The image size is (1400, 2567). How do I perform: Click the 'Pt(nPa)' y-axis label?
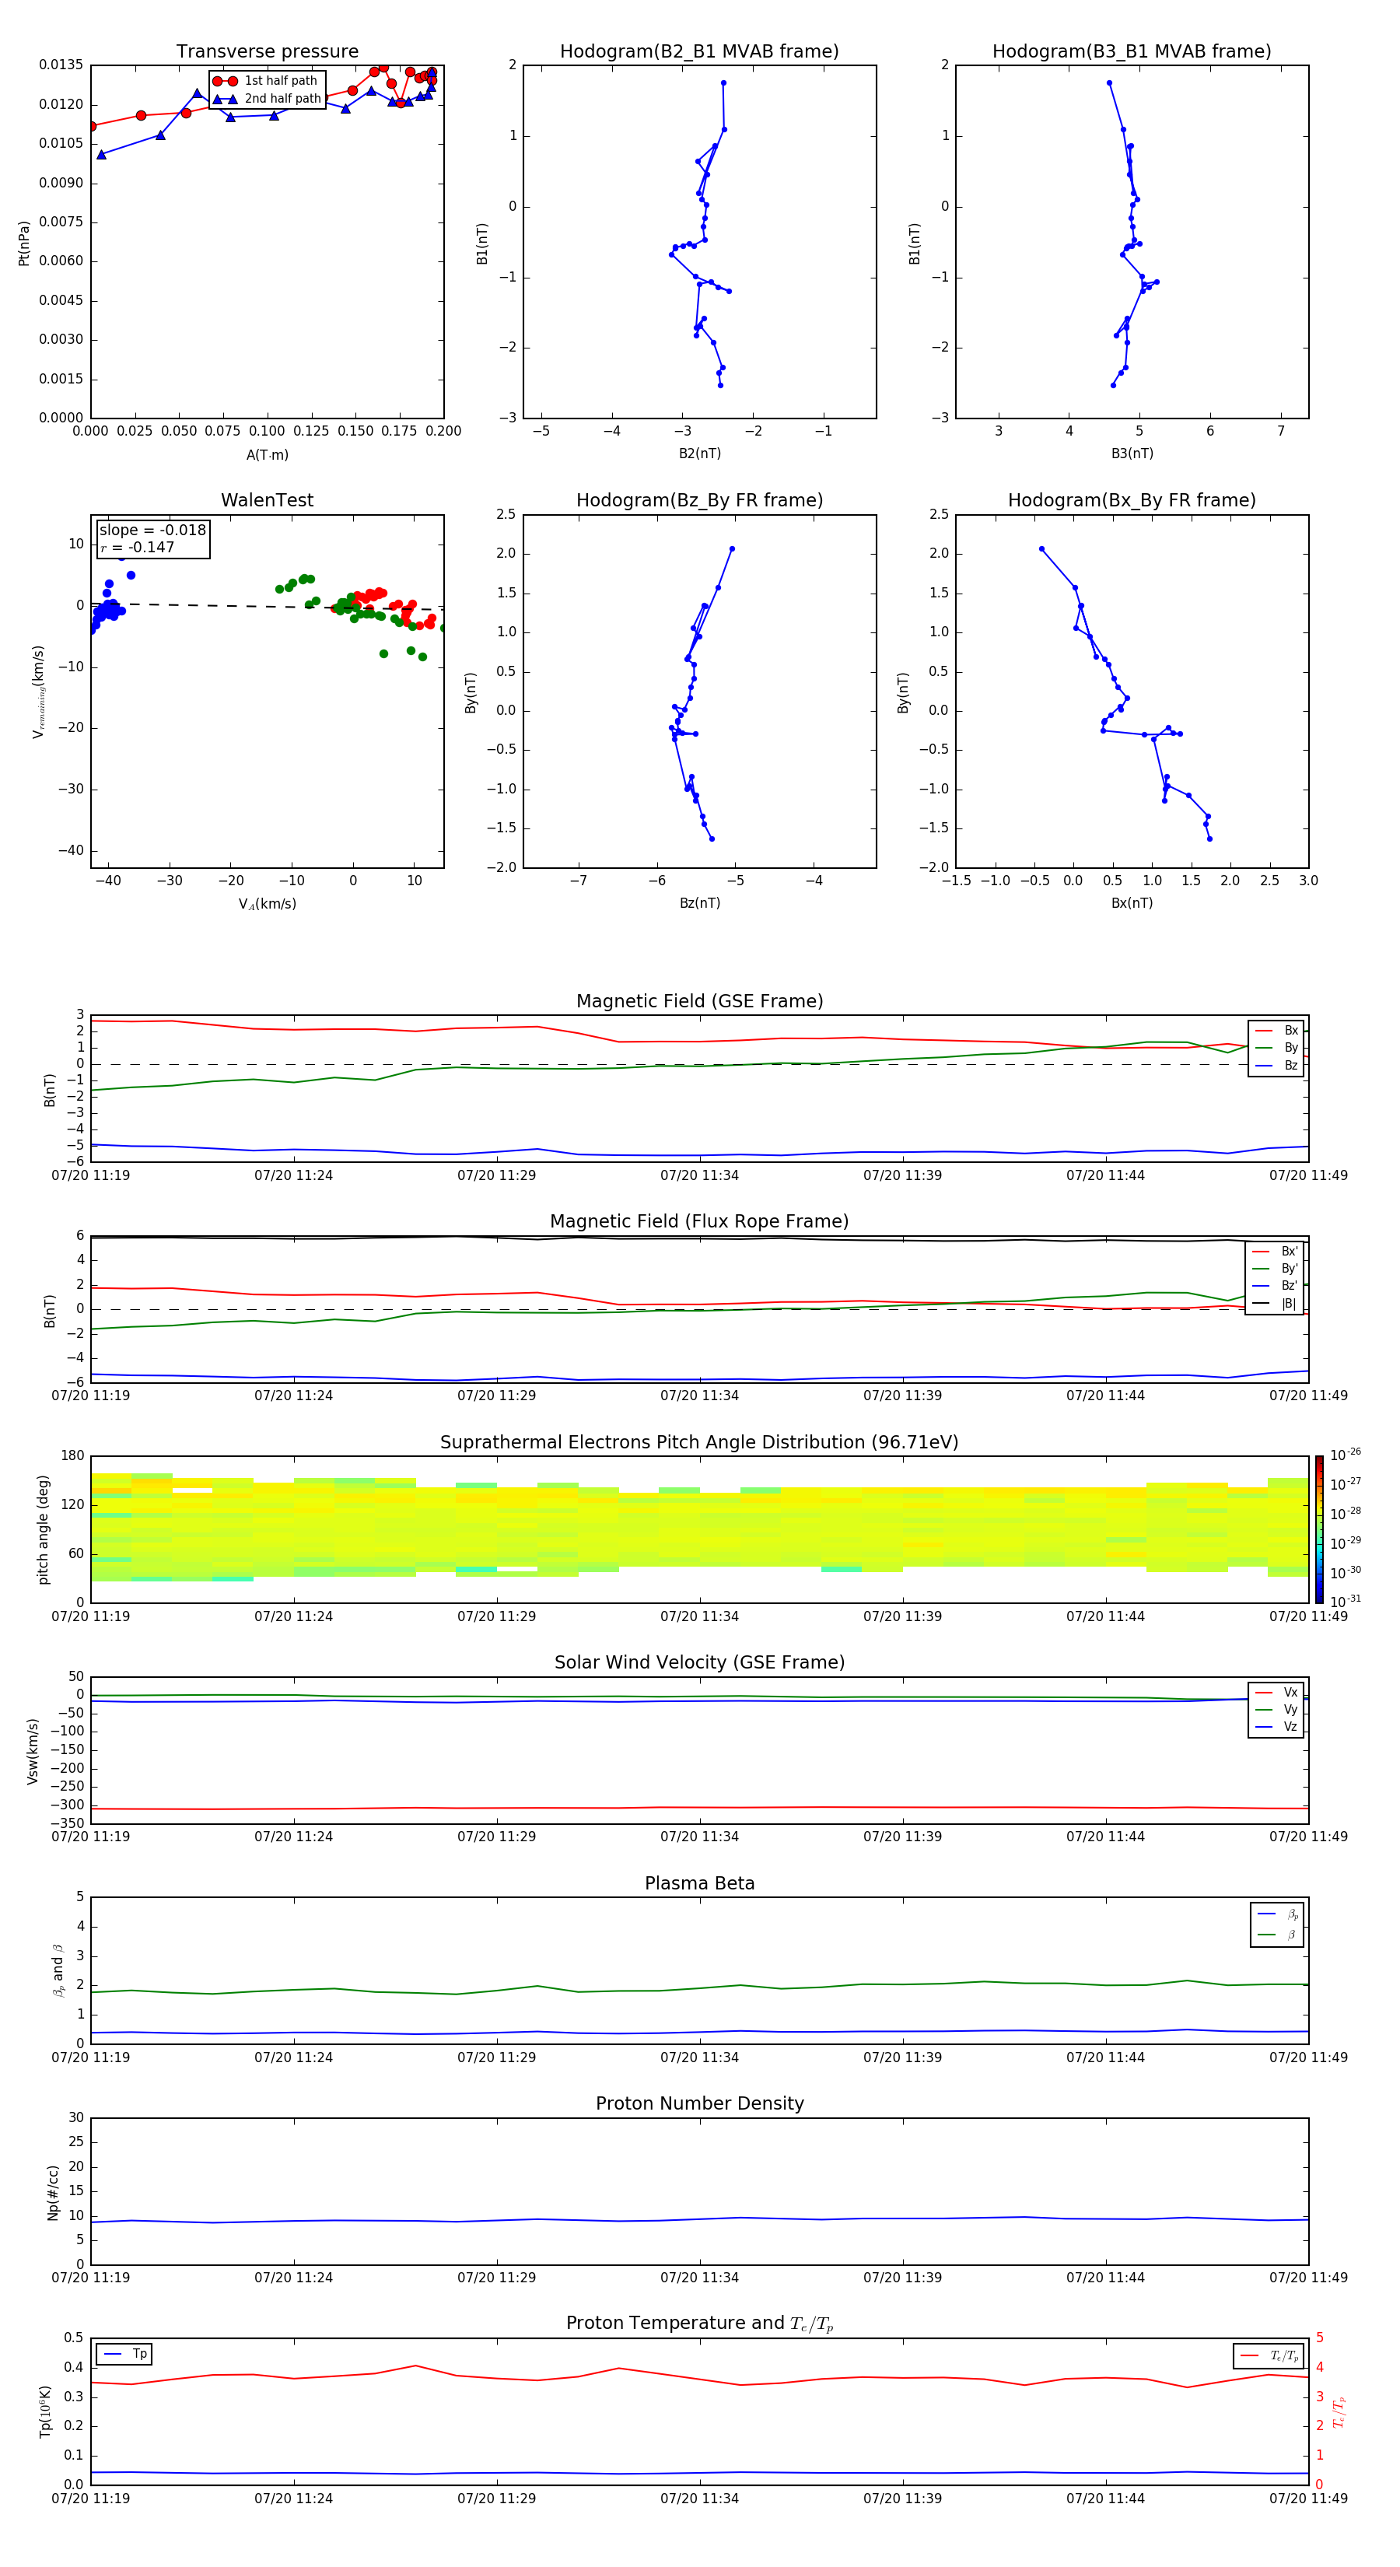(24, 243)
